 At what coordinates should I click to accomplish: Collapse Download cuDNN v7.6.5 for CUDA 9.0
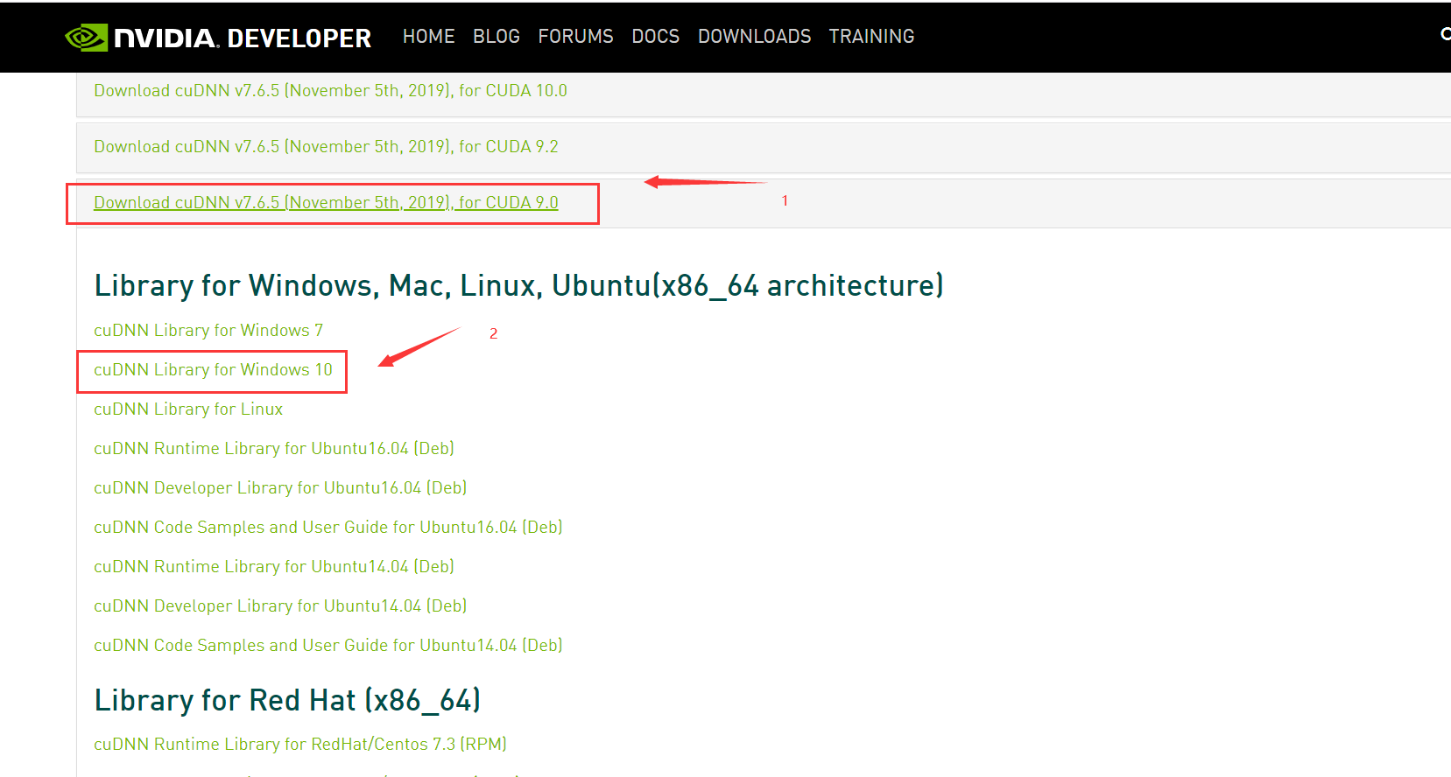pyautogui.click(x=326, y=203)
